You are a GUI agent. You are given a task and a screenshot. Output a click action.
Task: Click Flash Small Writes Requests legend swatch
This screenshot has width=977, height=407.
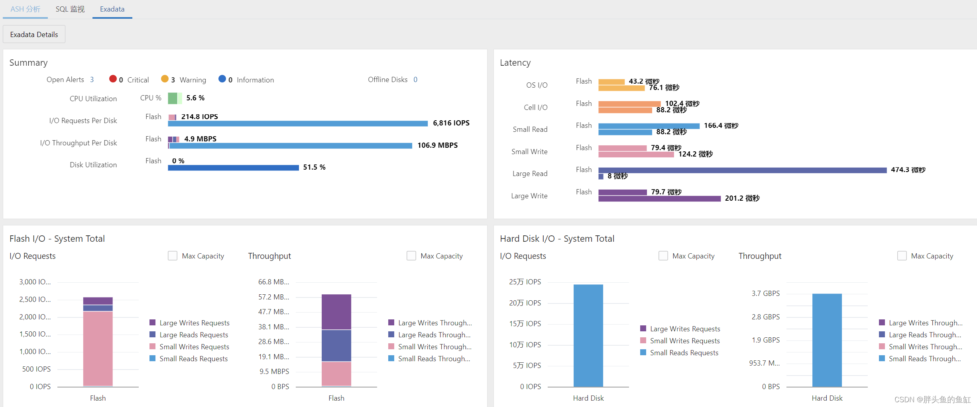coord(152,346)
